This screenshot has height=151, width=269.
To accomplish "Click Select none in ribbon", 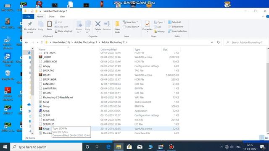I will point(176,26).
